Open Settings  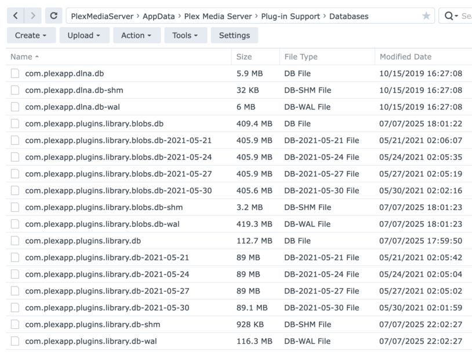pos(234,35)
